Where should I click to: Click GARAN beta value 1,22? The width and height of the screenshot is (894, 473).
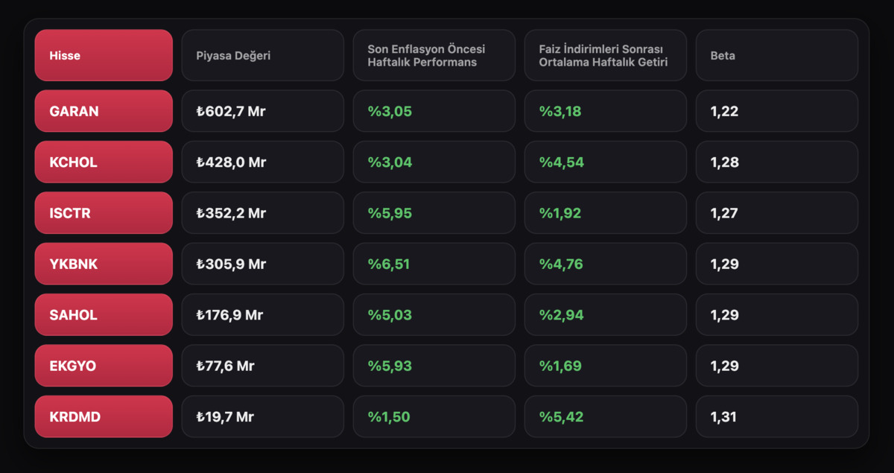[777, 111]
